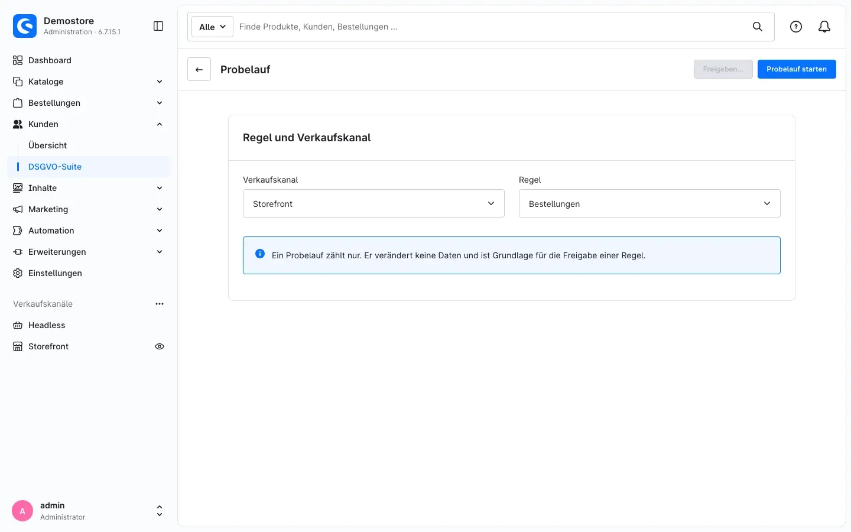Screen dimensions: 851x532
Task: Click the Inhalte icon in the sidebar
Action: [x=18, y=188]
